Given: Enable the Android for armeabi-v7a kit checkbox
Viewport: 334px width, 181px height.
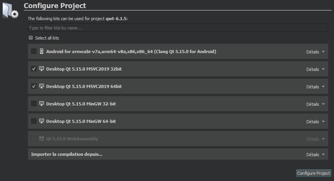Looking at the screenshot, I should click(34, 51).
